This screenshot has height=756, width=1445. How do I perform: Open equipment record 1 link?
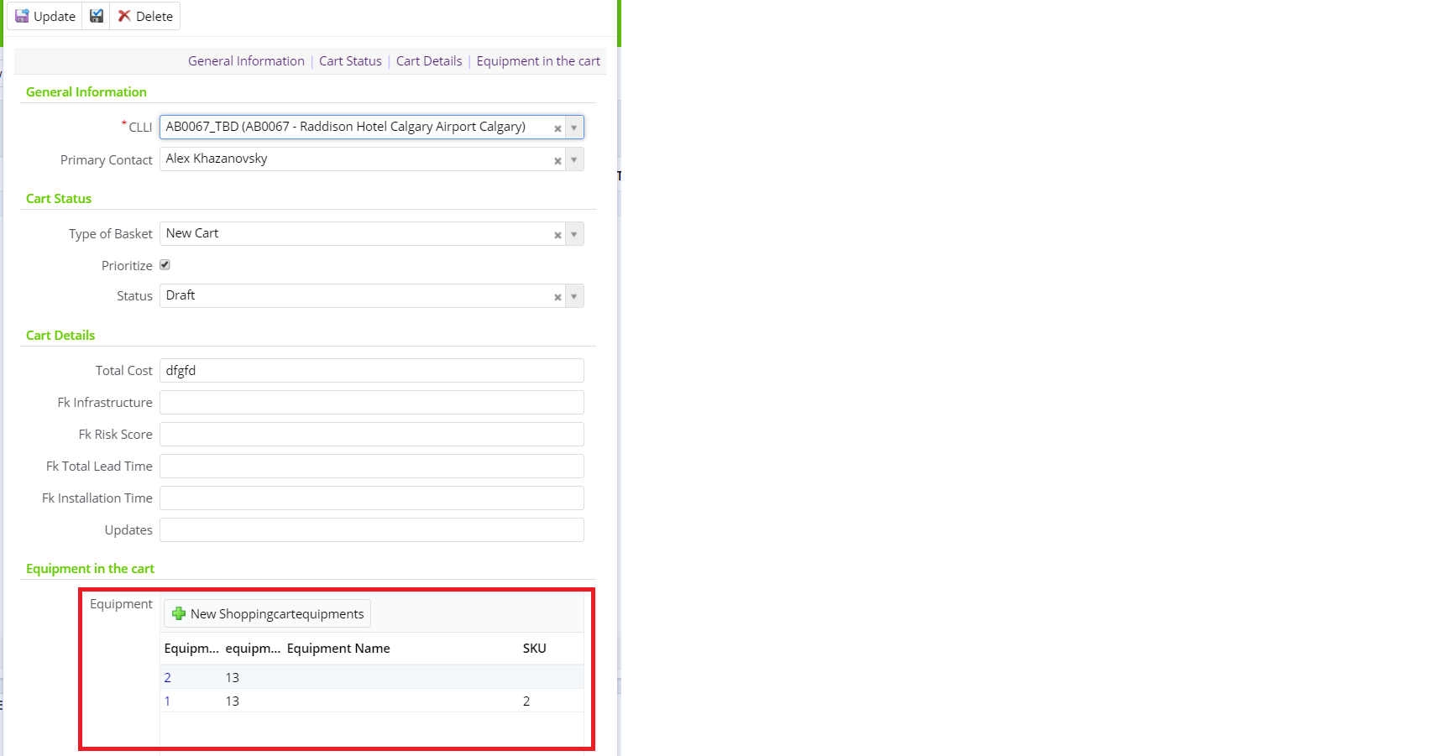tap(167, 701)
